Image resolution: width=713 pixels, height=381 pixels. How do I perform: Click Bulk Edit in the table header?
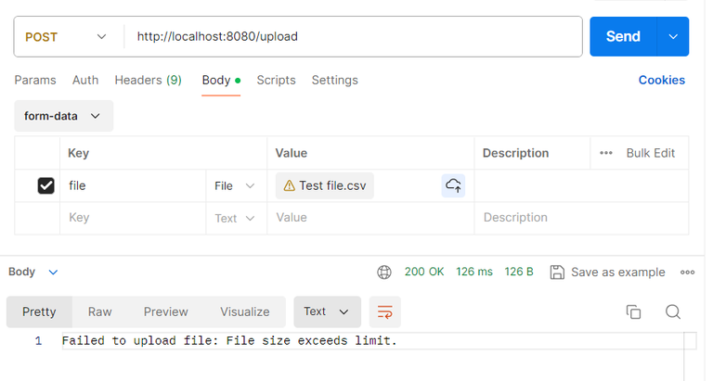point(650,153)
